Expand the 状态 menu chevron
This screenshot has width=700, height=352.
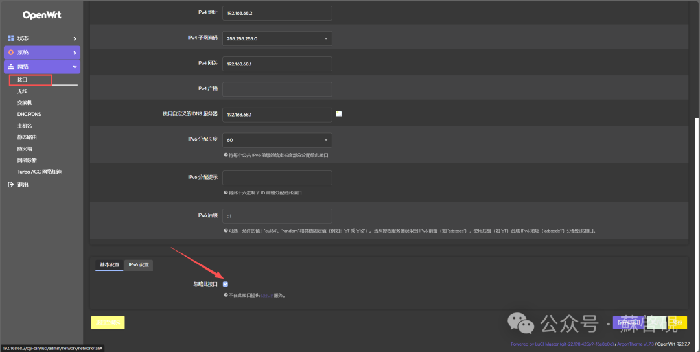75,39
